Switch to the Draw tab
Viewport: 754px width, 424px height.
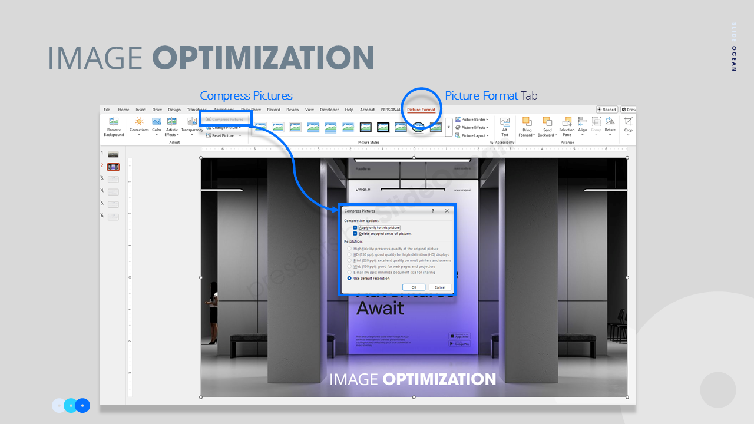(157, 110)
